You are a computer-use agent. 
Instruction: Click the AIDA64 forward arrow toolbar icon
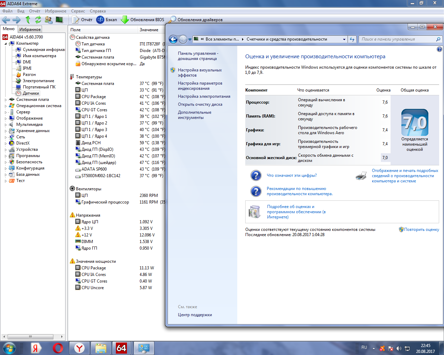click(17, 20)
